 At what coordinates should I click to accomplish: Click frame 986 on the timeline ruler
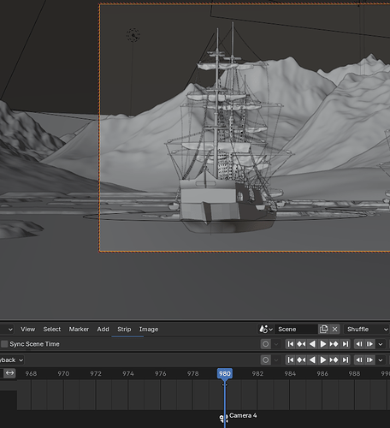[322, 374]
